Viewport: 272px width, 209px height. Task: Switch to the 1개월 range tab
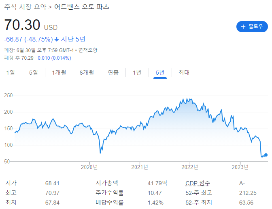point(59,73)
